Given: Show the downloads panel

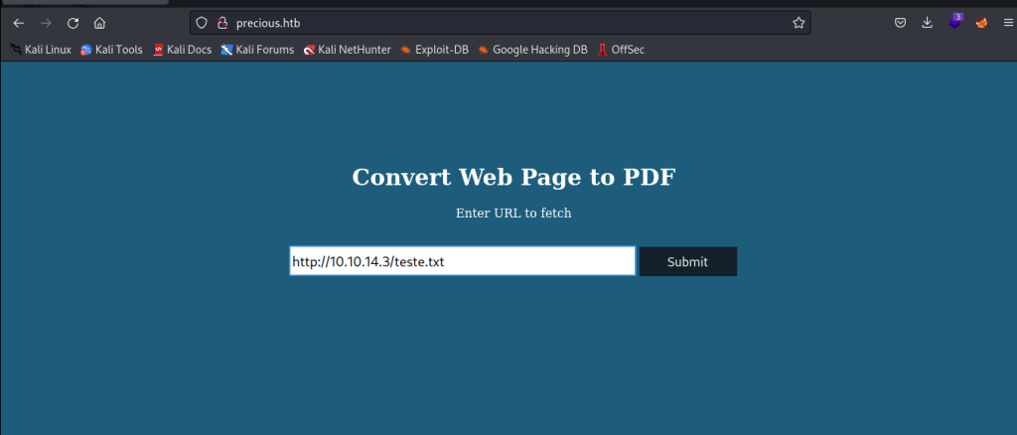Looking at the screenshot, I should tap(927, 23).
